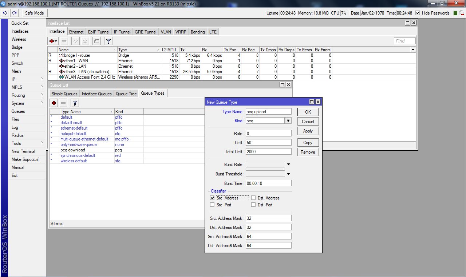This screenshot has width=466, height=277.
Task: Click the comment icon in Interface List toolbar
Action: coord(96,41)
